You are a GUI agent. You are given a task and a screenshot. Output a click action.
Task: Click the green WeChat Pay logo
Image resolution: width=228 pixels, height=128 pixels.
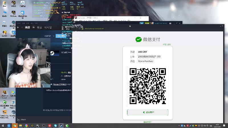coord(139,40)
